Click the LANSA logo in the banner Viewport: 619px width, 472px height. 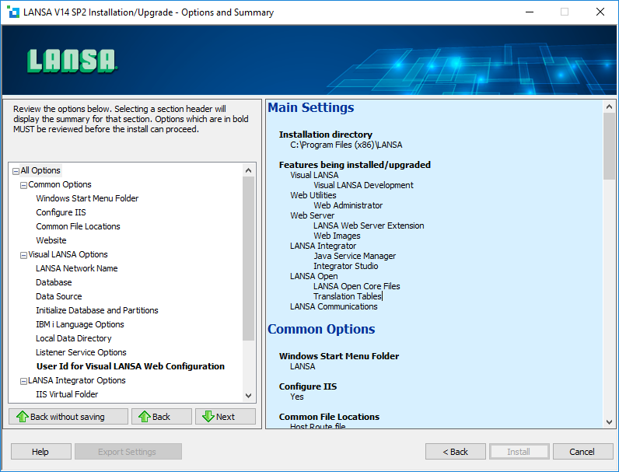[72, 61]
